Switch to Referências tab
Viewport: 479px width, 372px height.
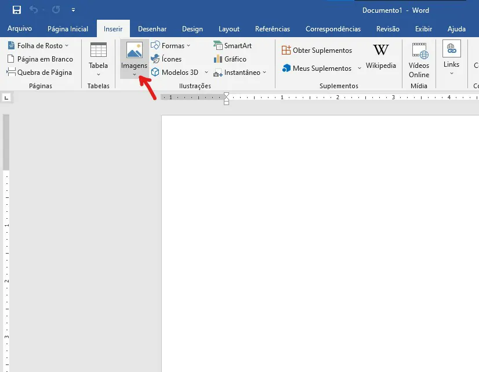pos(273,29)
